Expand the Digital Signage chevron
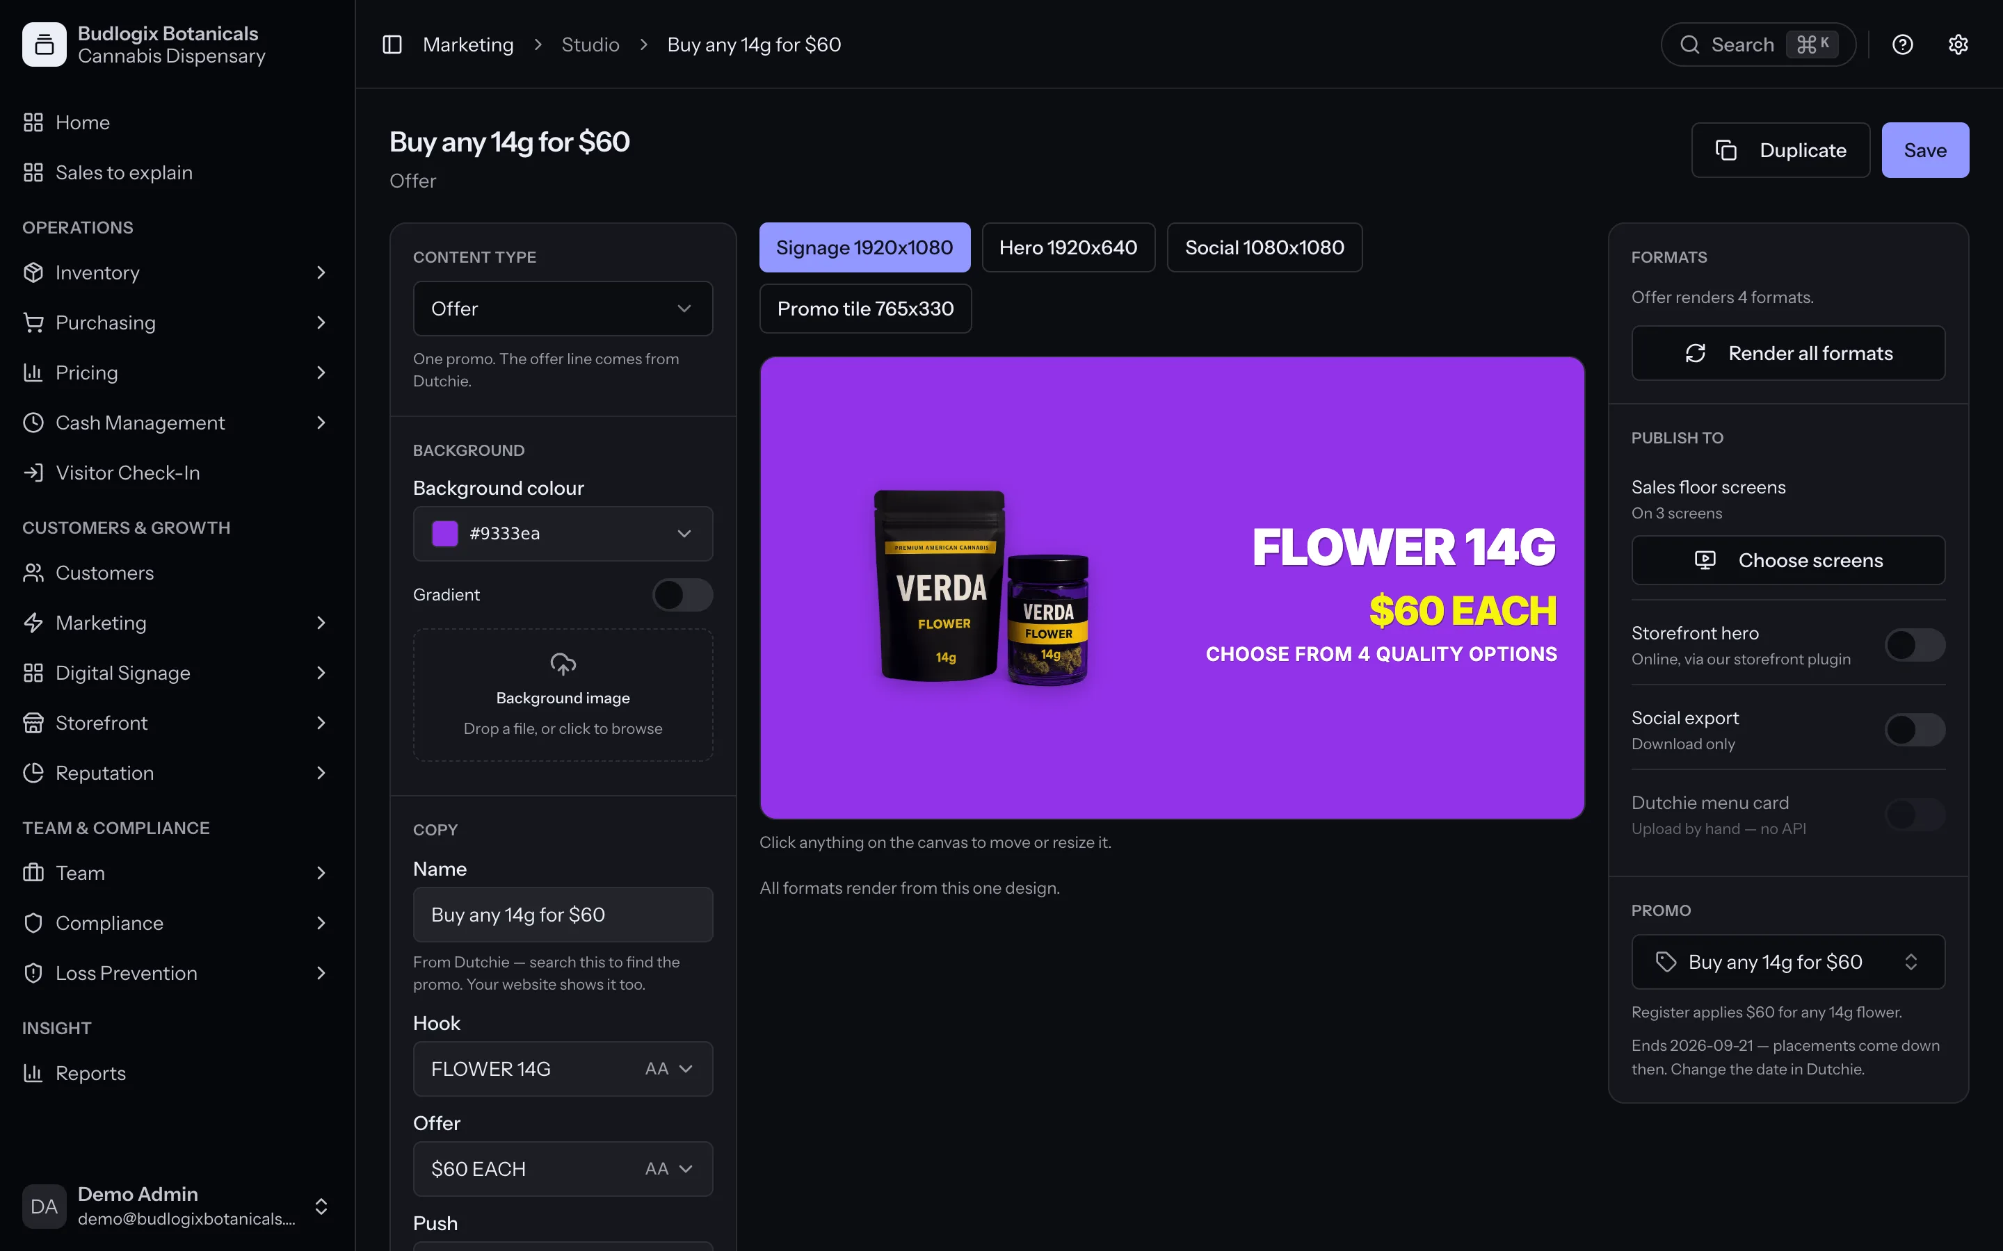Viewport: 2003px width, 1251px height. click(321, 673)
